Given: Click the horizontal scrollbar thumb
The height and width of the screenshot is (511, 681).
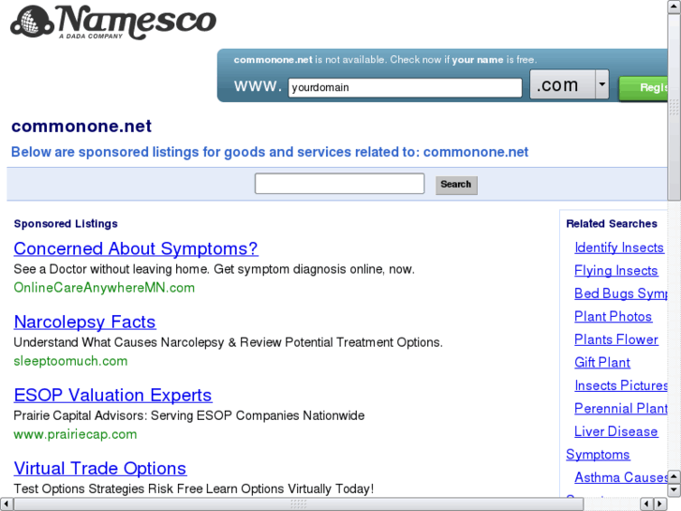Looking at the screenshot, I should coord(298,504).
